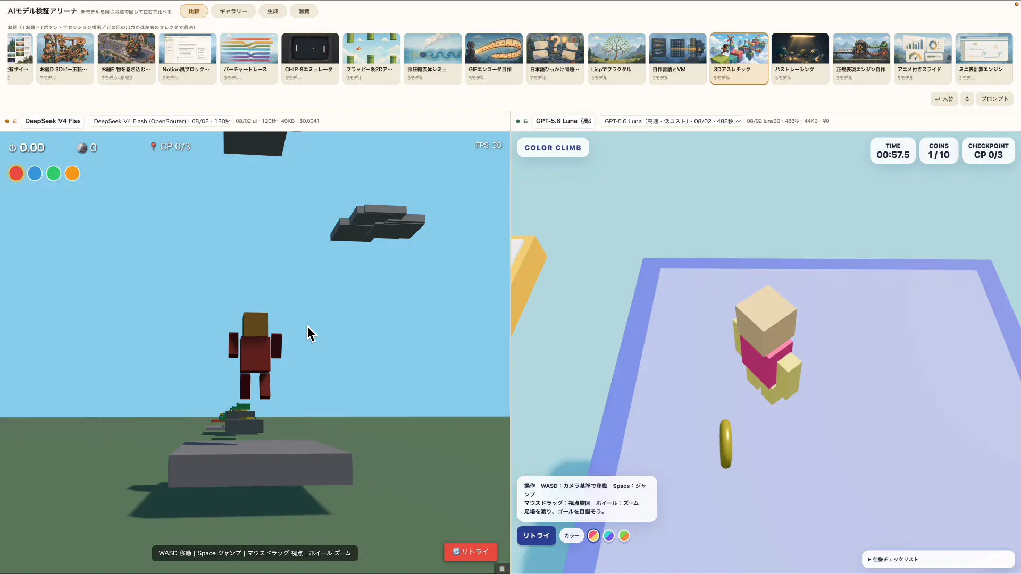Select the green-orange color swatch
Image resolution: width=1021 pixels, height=574 pixels.
(624, 536)
